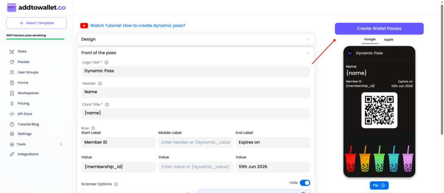This screenshot has height=193, width=444.
Task: Click '6621 Premium pass remaining' text
Action: [x=26, y=35]
